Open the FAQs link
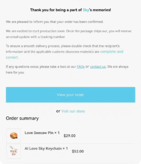Image resolution: width=141 pixels, height=164 pixels. click(81, 67)
